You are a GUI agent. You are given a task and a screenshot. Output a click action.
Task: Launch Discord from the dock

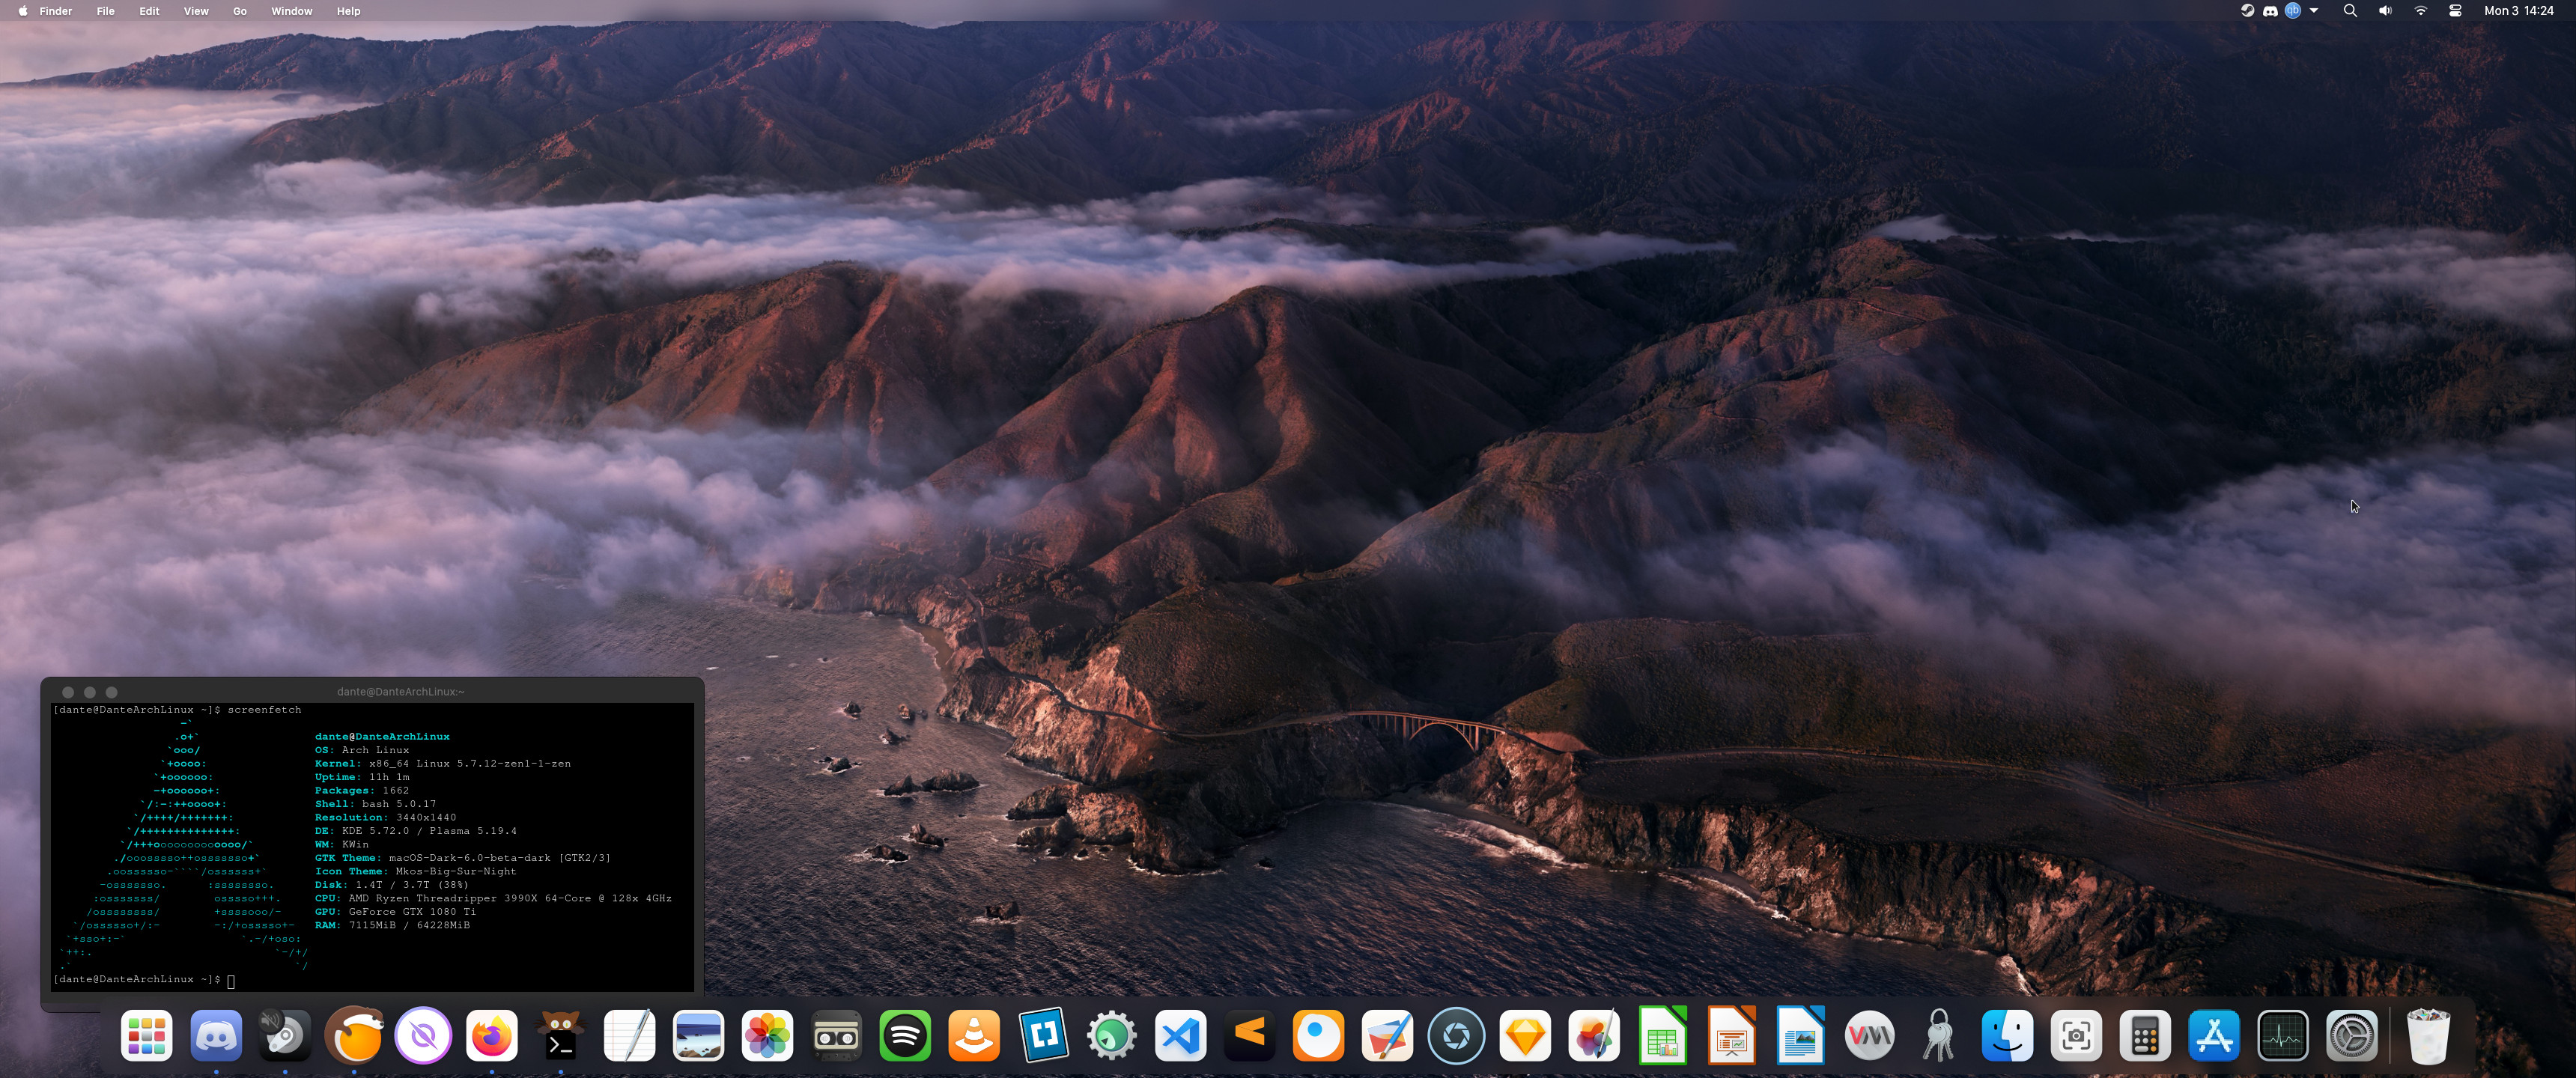click(216, 1036)
